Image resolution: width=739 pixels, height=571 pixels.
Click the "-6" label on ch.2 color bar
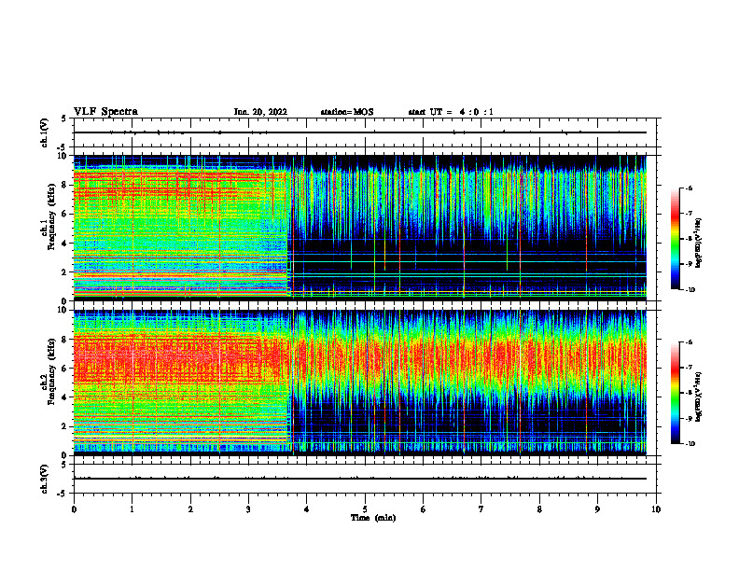pyautogui.click(x=689, y=342)
